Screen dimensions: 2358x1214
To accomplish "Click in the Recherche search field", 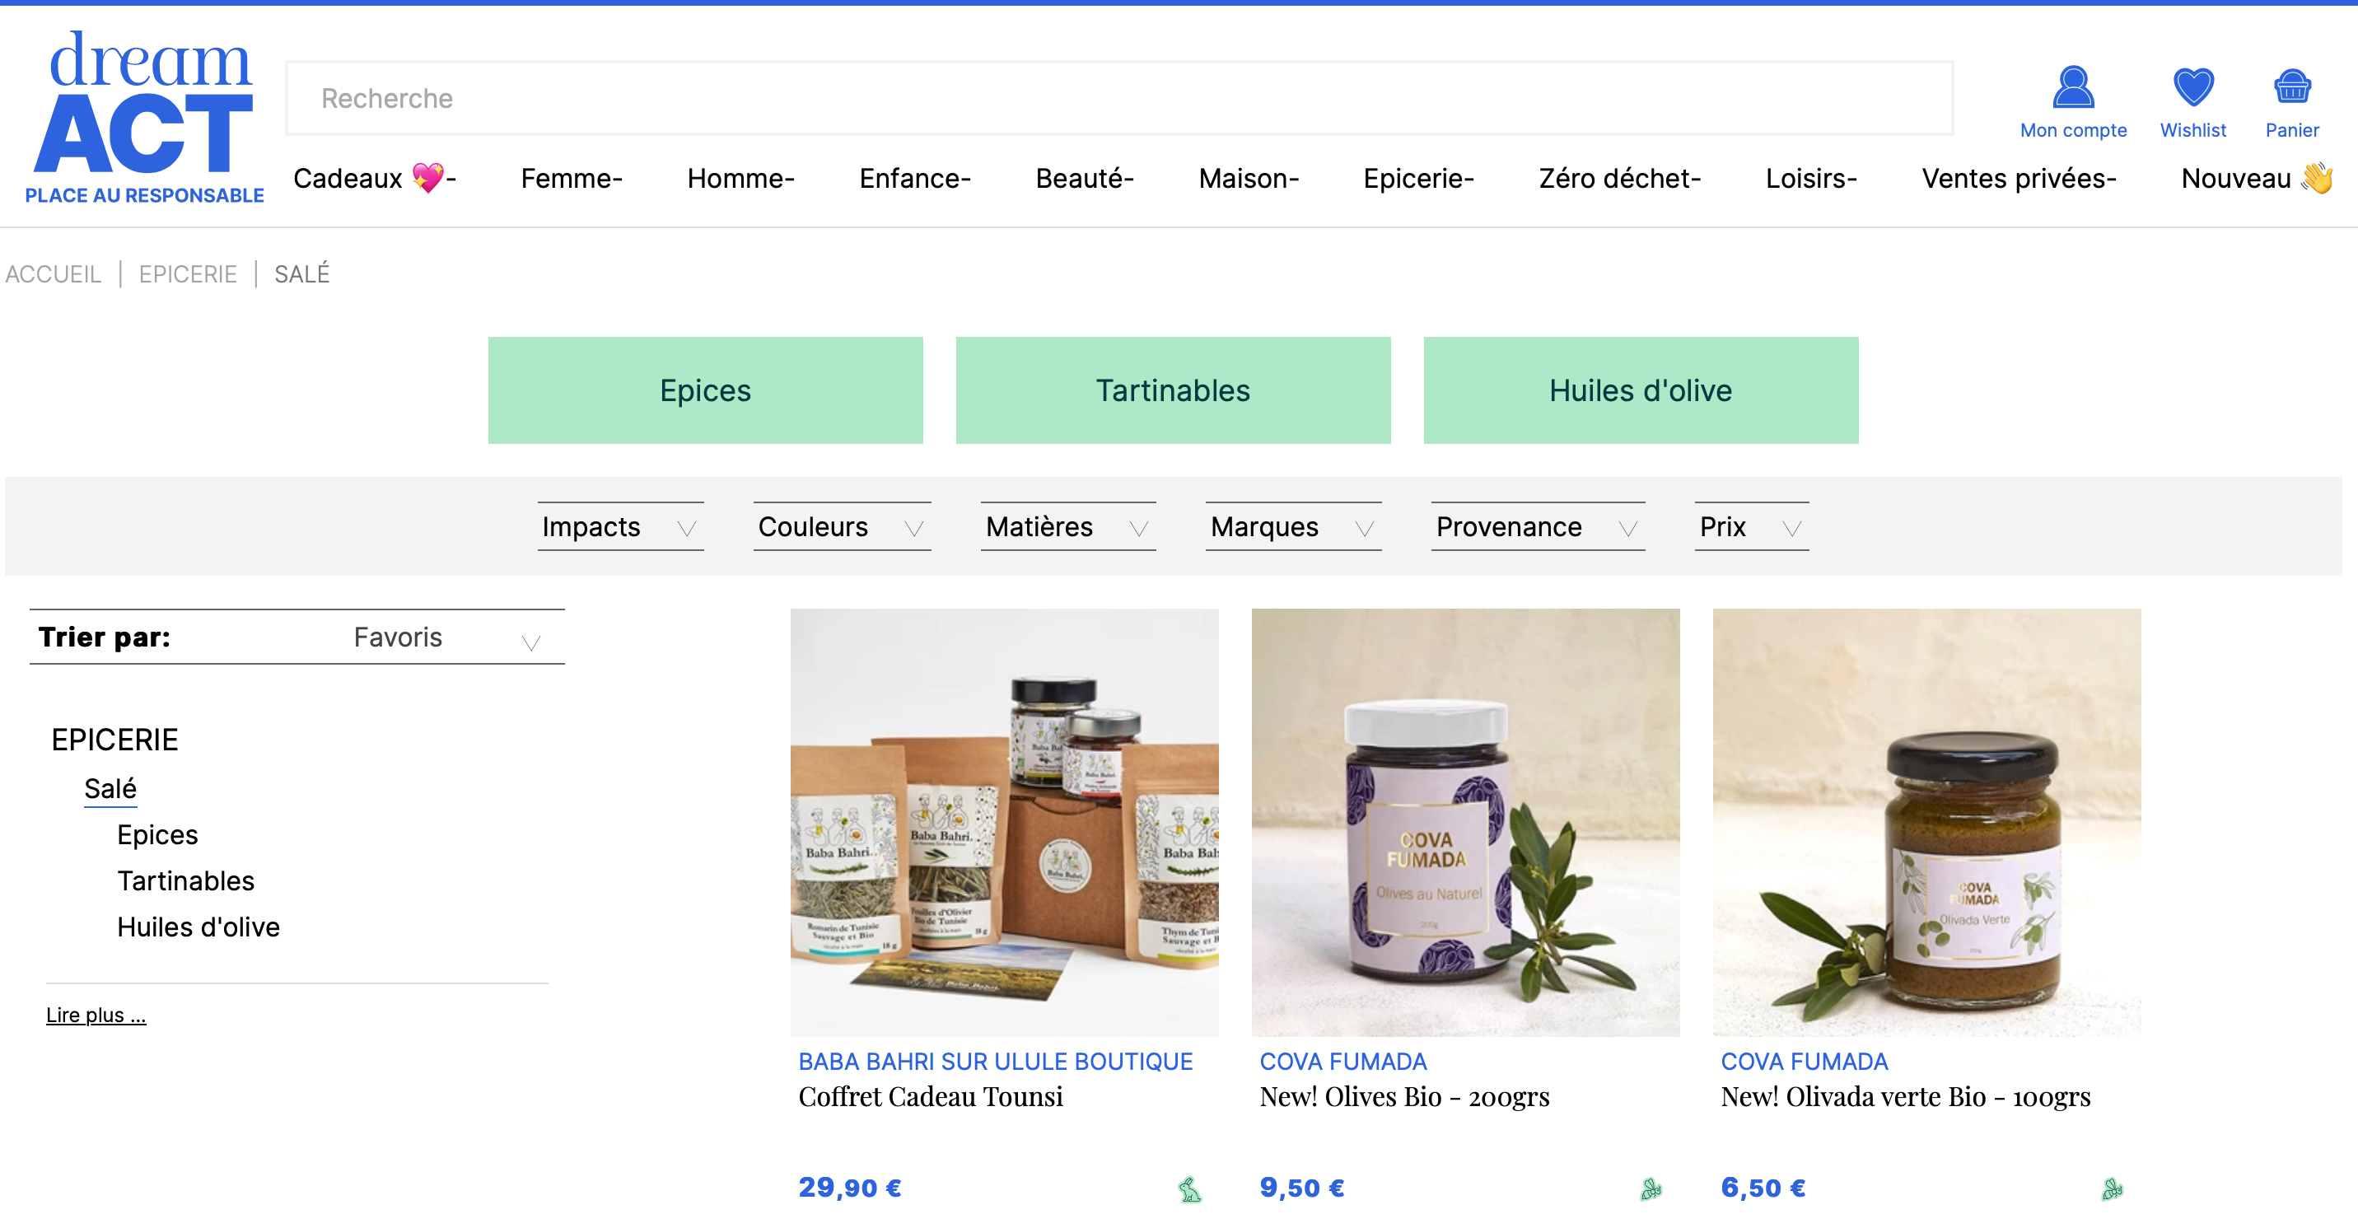I will point(1118,98).
